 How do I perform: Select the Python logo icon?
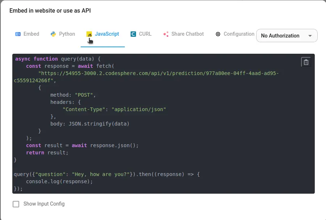(x=52, y=34)
